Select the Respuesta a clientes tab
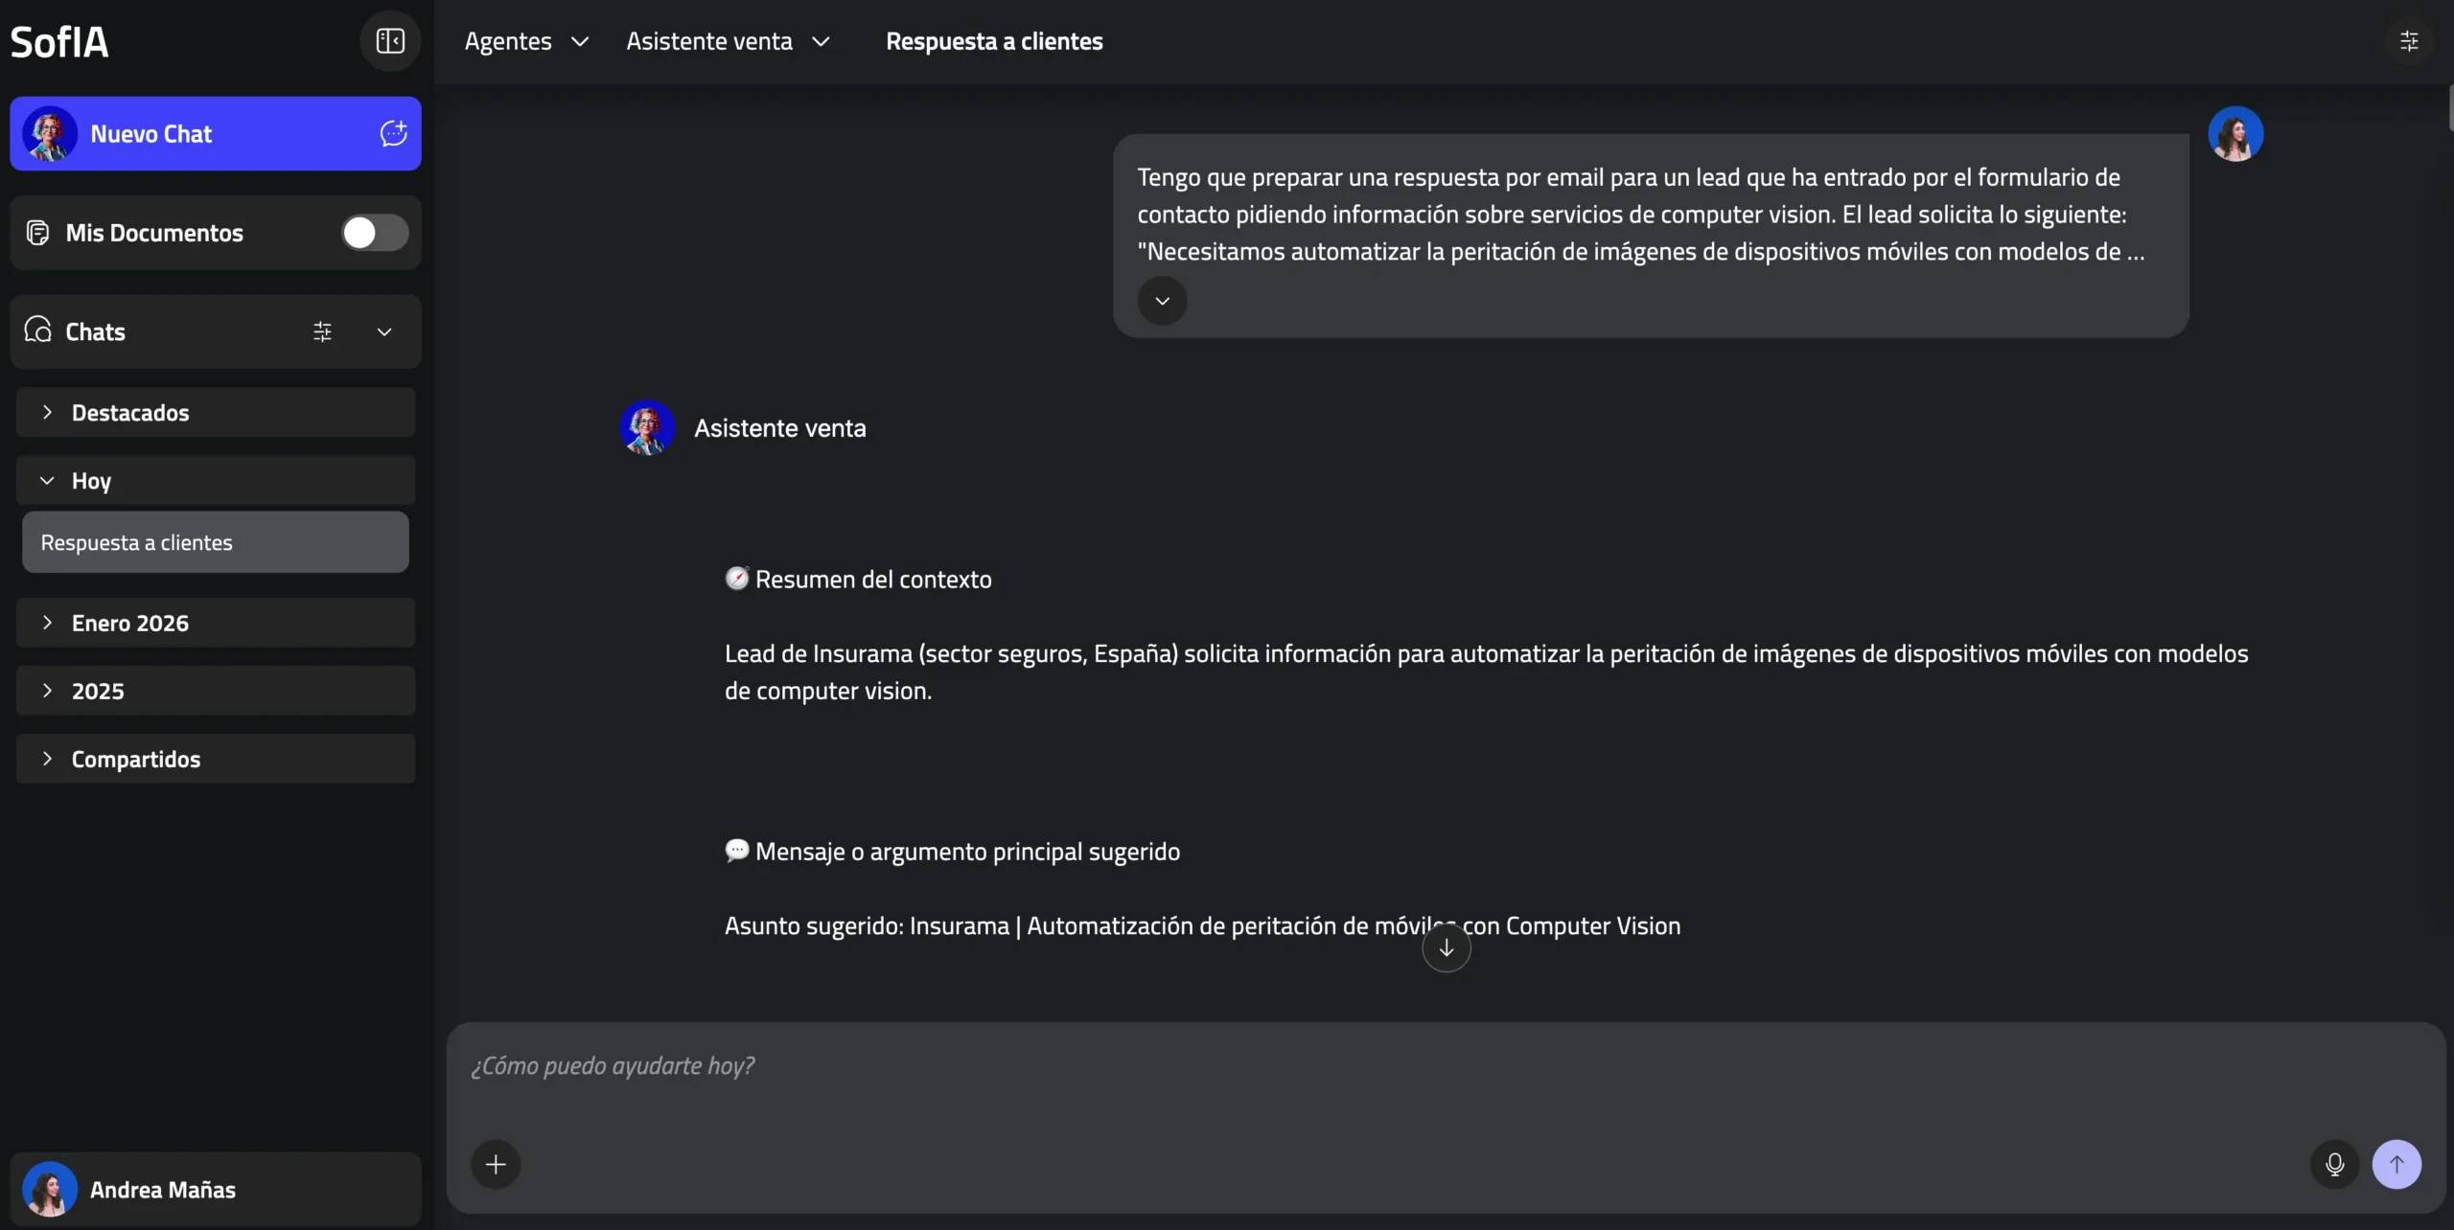Screen dimensions: 2454x1230 [x=994, y=41]
